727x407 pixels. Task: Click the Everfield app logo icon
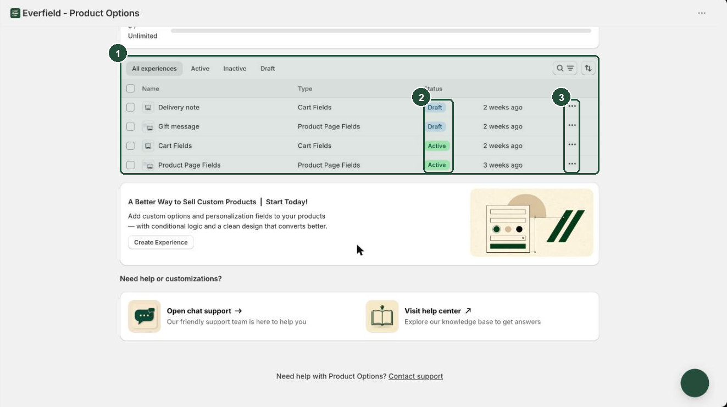15,13
